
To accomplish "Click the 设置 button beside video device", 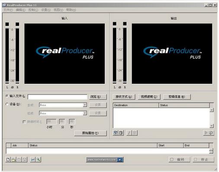I will pos(98,113).
